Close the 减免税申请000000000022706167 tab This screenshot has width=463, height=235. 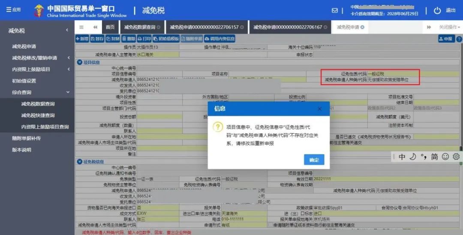325,27
